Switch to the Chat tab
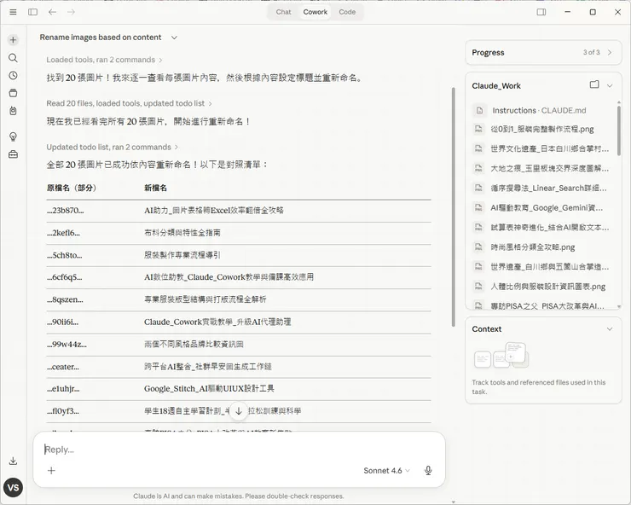Screen dimensions: 631x505 (x=283, y=12)
